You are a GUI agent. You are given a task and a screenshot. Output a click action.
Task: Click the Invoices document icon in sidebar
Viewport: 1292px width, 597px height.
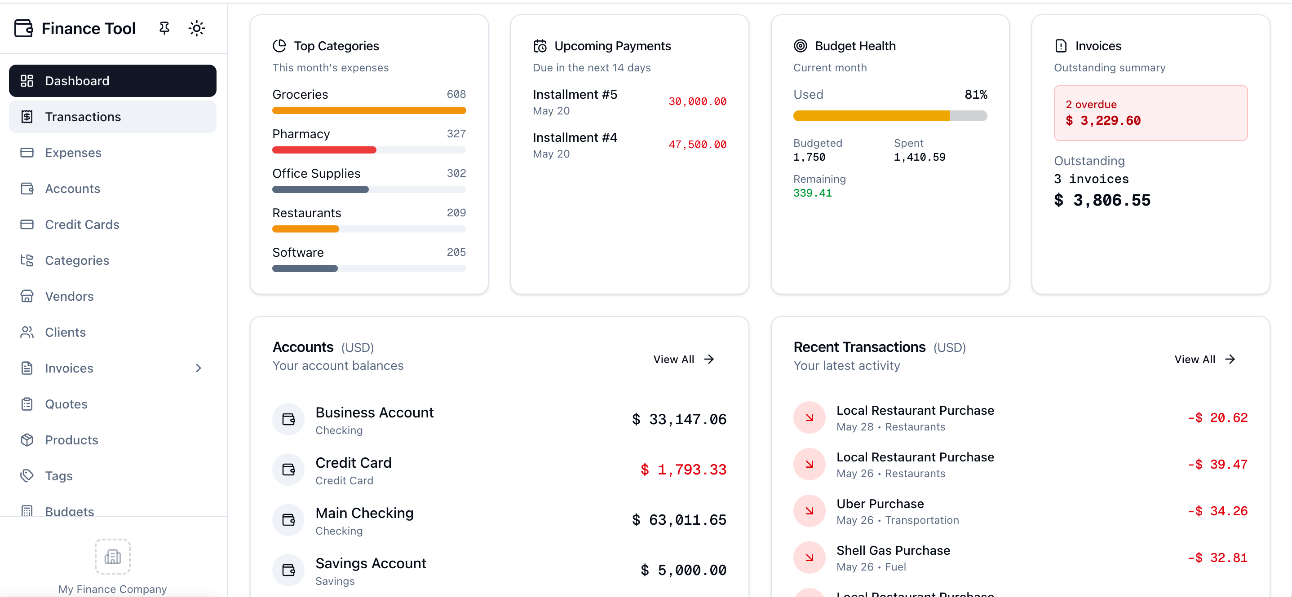[27, 368]
